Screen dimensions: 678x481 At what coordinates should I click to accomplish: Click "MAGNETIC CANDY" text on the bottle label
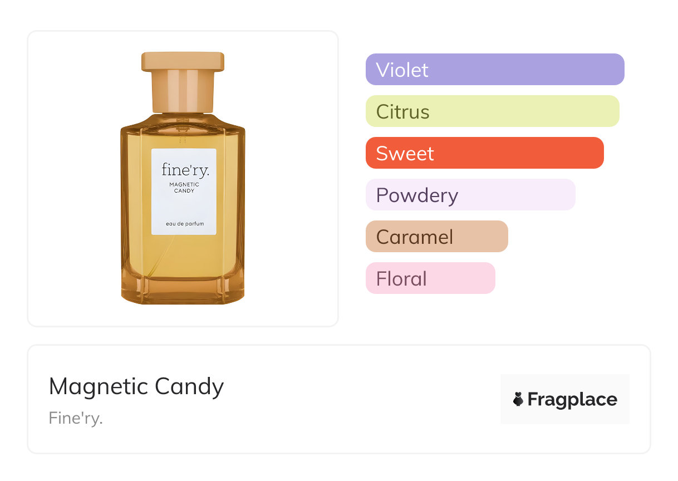pos(184,188)
